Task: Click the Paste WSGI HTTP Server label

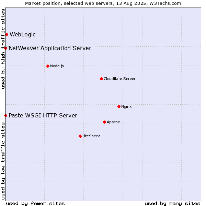Action: (43, 116)
